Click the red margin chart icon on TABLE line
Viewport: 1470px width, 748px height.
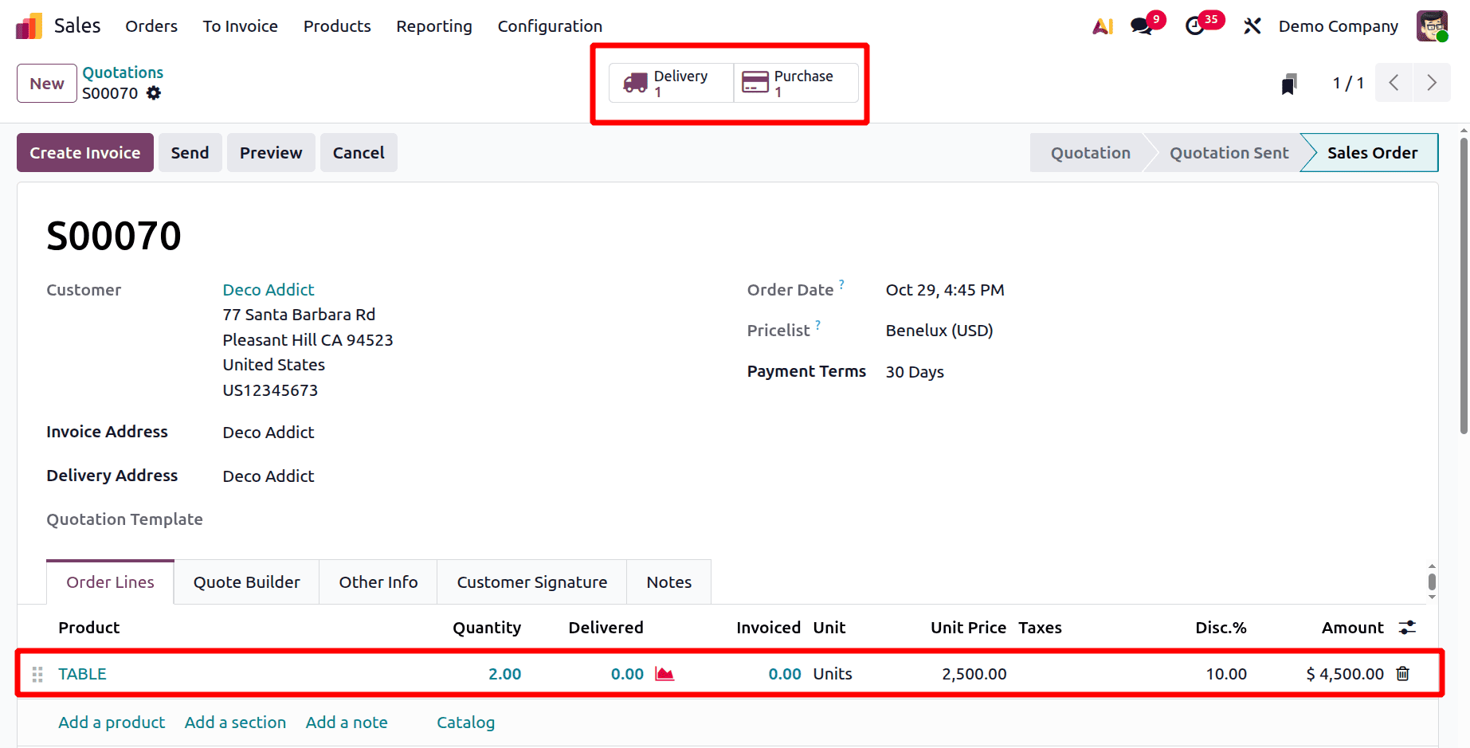[x=664, y=673]
